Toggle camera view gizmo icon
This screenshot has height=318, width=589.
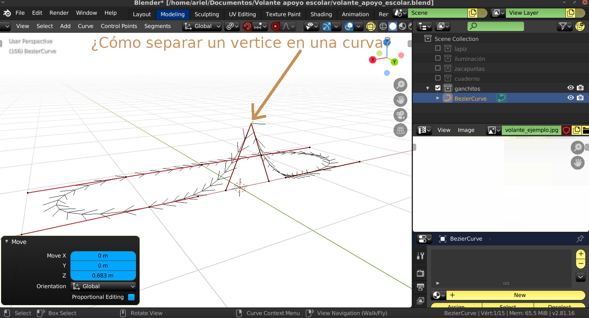pos(400,115)
